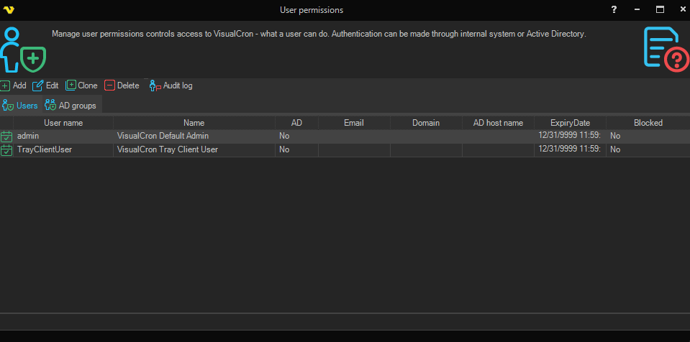
Task: Click the Edit user pencil icon
Action: click(38, 85)
